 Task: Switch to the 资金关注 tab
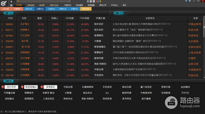click(29, 9)
